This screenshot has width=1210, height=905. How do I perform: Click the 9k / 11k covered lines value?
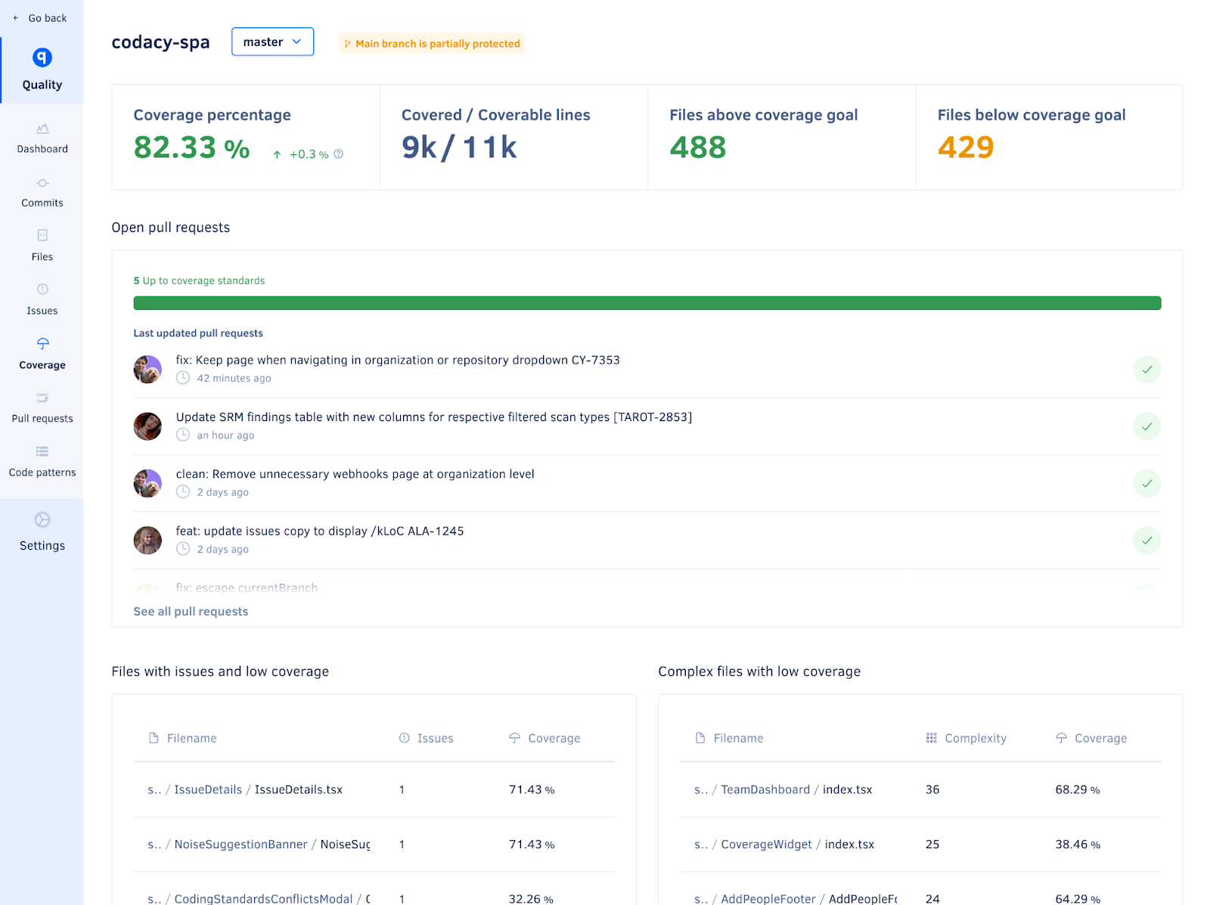click(x=459, y=147)
